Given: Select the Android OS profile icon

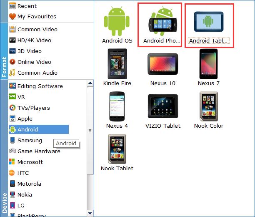Looking at the screenshot, I should click(x=117, y=21).
